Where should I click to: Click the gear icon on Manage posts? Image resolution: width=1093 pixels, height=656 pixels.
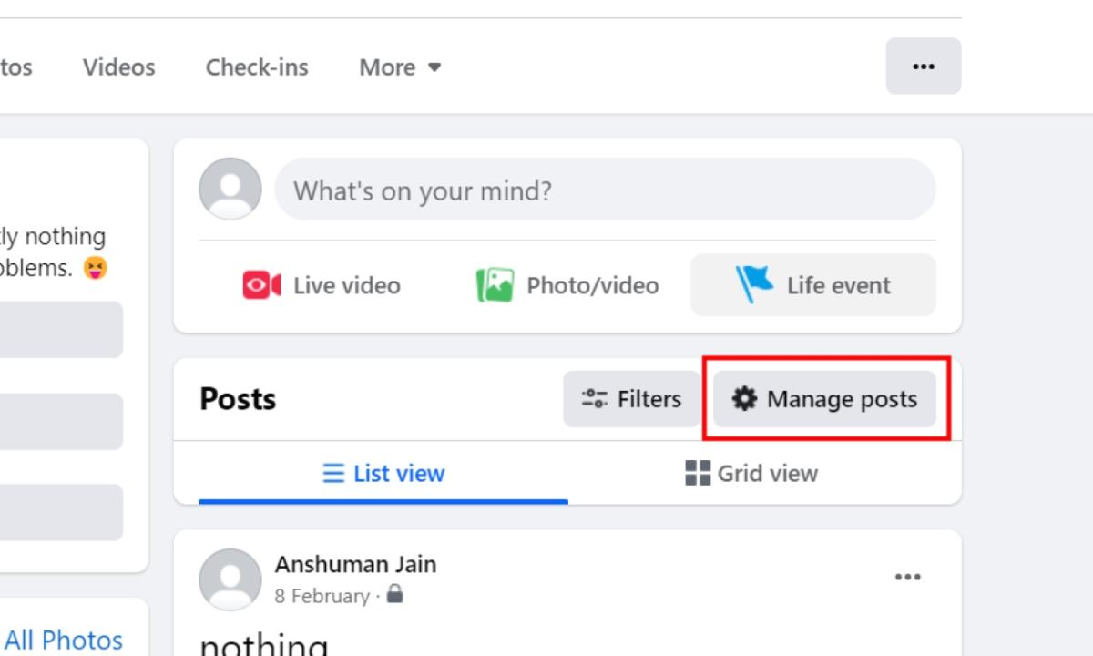coord(745,398)
